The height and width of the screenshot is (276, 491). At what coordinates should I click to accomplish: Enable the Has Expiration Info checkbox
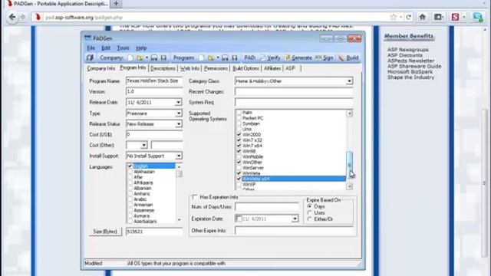click(x=195, y=197)
